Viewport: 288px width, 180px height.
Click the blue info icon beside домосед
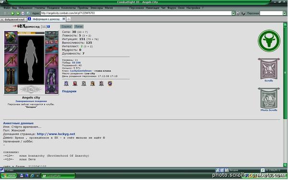point(48,26)
